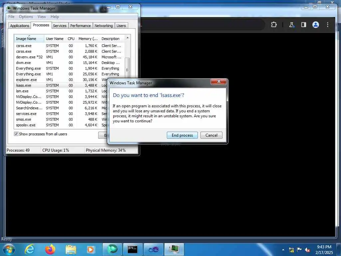Select the lsass.exe process row
The image size is (341, 256).
61,85
